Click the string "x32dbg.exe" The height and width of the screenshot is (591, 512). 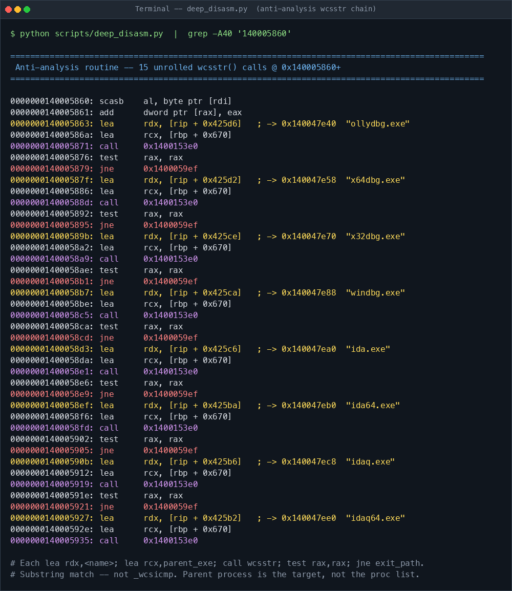point(375,236)
